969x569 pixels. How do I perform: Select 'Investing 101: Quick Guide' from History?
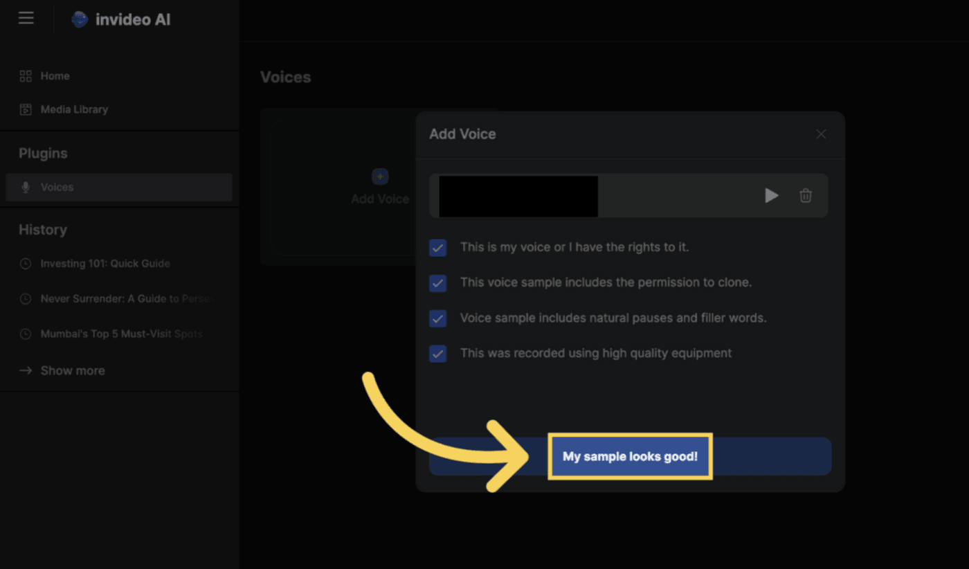(105, 263)
